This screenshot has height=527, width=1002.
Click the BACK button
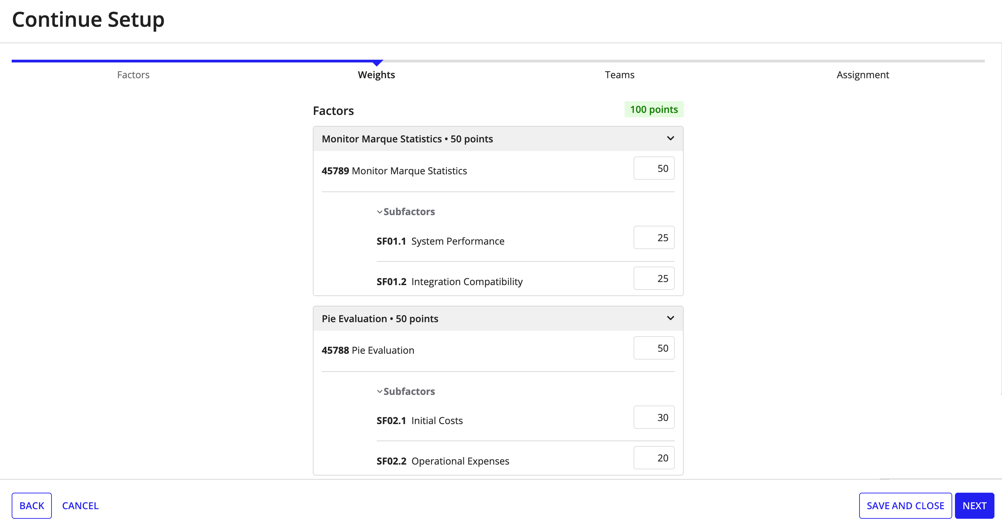pyautogui.click(x=32, y=506)
